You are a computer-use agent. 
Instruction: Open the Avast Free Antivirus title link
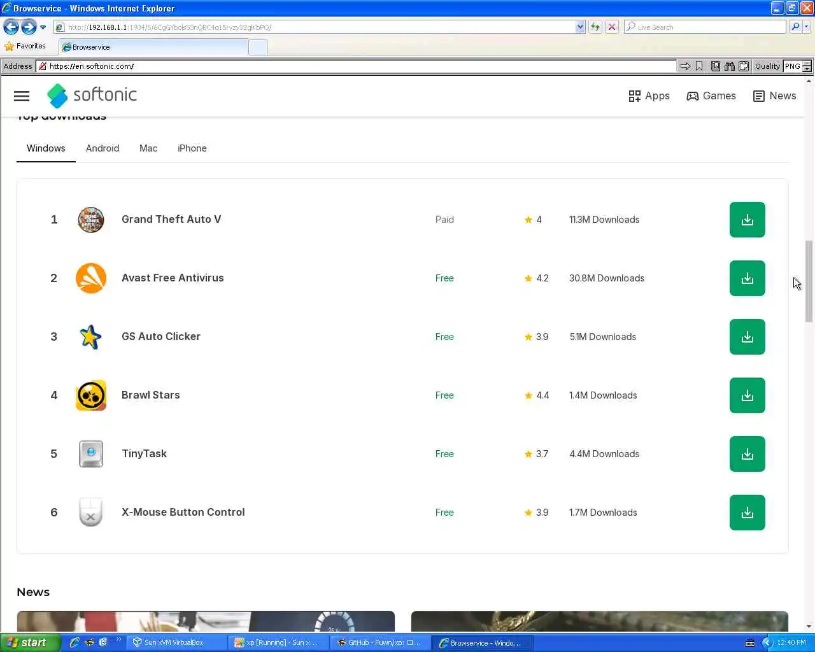(x=173, y=278)
